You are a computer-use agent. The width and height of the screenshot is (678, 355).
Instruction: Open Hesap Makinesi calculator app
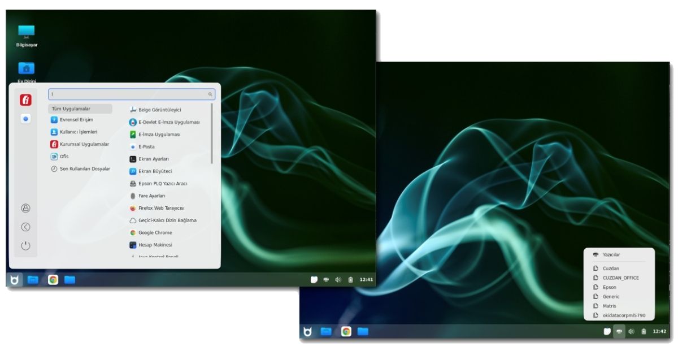pos(155,245)
